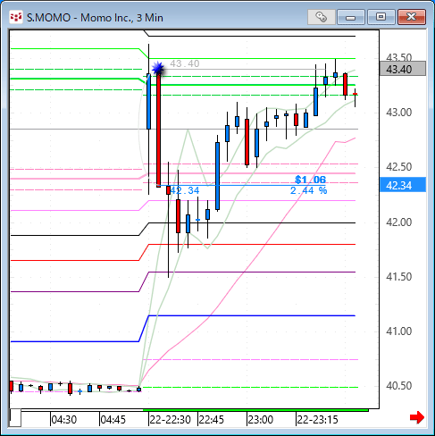Click the '04:30' time axis label

point(64,420)
